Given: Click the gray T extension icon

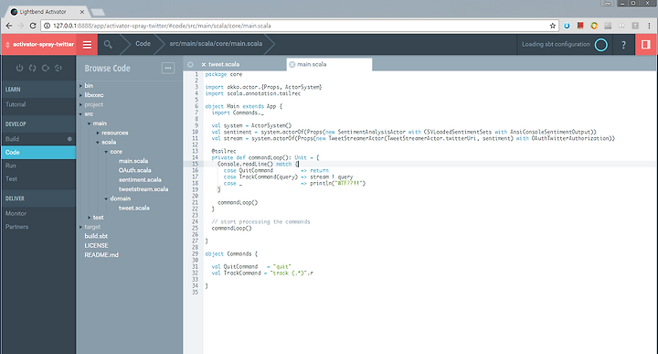Looking at the screenshot, I should 635,26.
